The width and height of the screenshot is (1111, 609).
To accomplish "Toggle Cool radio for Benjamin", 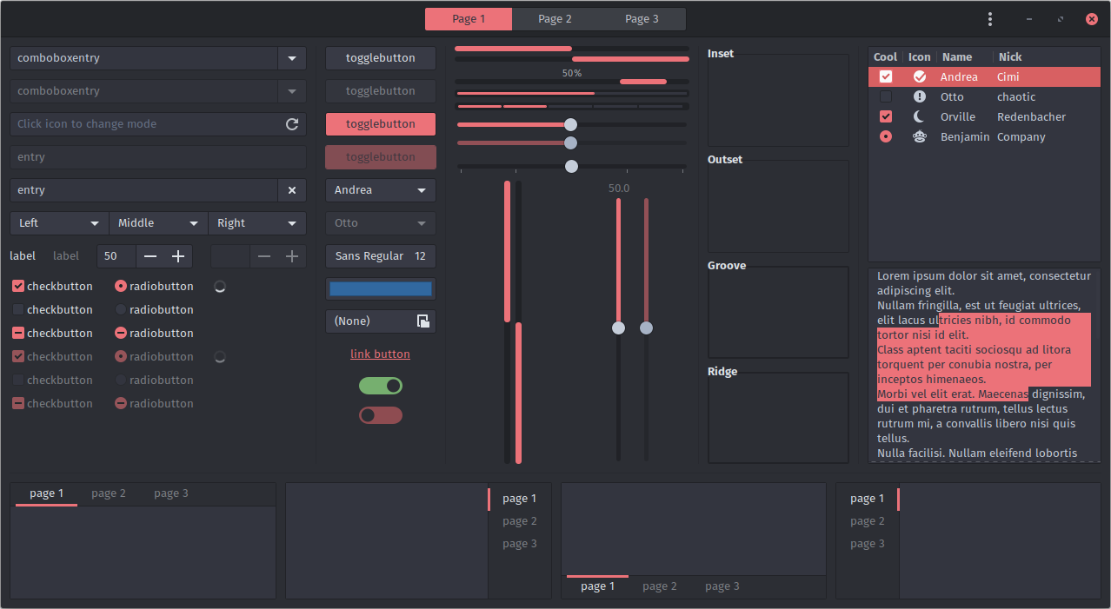I will coord(886,136).
